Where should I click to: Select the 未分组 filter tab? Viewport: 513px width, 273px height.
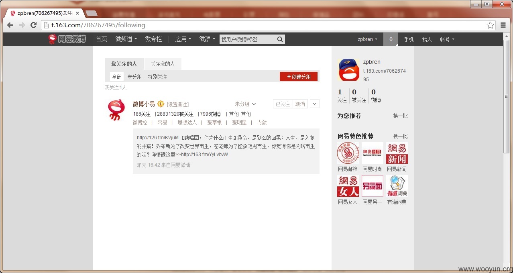(x=134, y=77)
